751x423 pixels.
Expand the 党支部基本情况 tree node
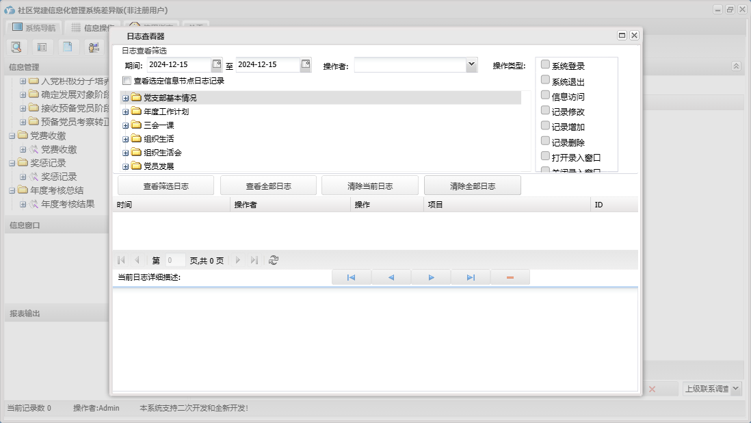click(x=126, y=99)
